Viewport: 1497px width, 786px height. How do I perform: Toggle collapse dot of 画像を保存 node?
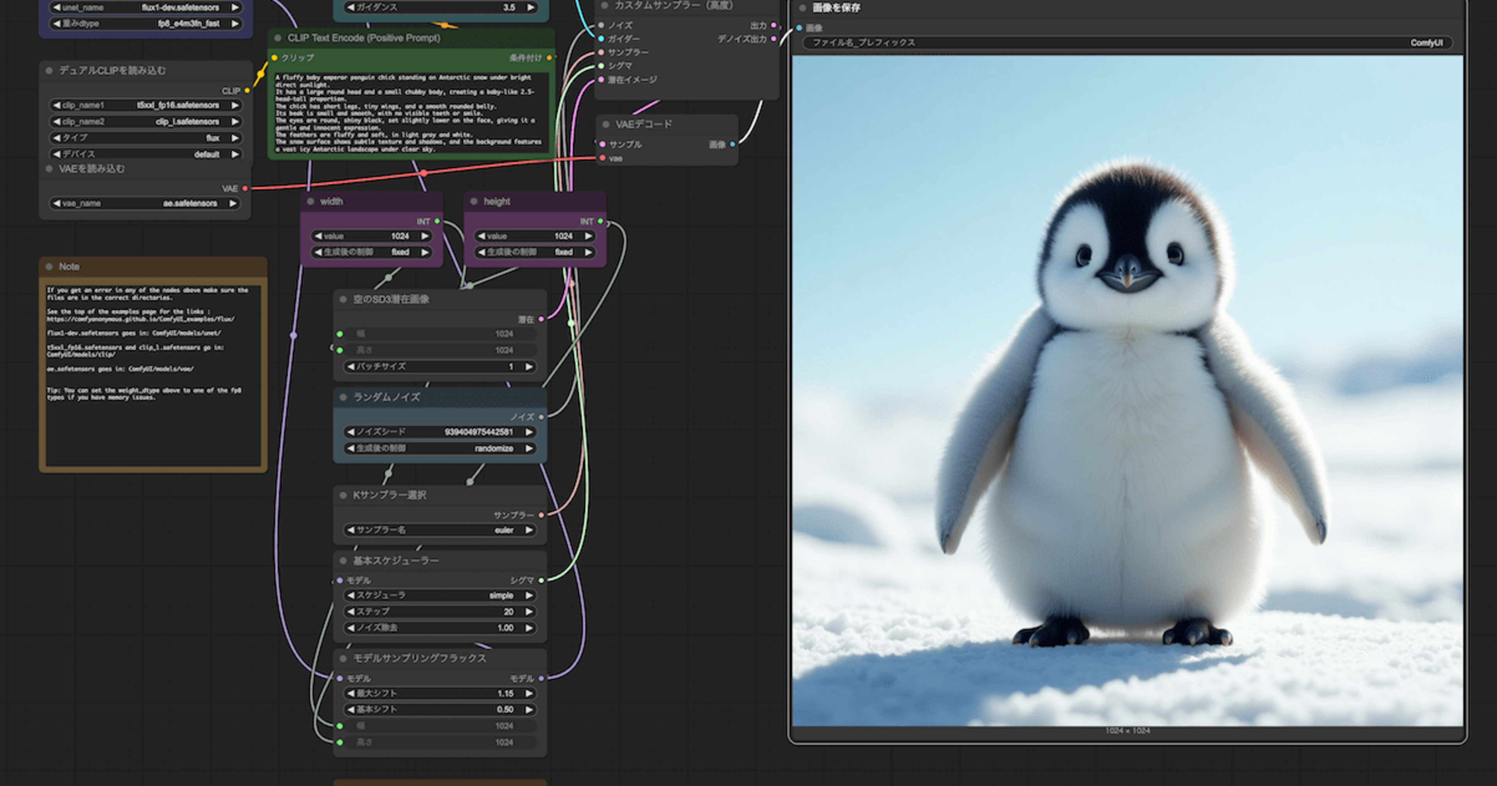pyautogui.click(x=803, y=8)
